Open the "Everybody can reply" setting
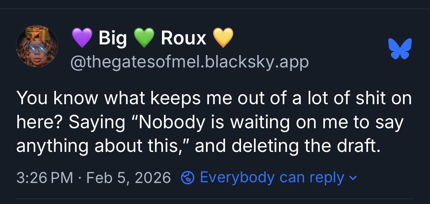Screen dimensions: 430x204 coord(272,178)
